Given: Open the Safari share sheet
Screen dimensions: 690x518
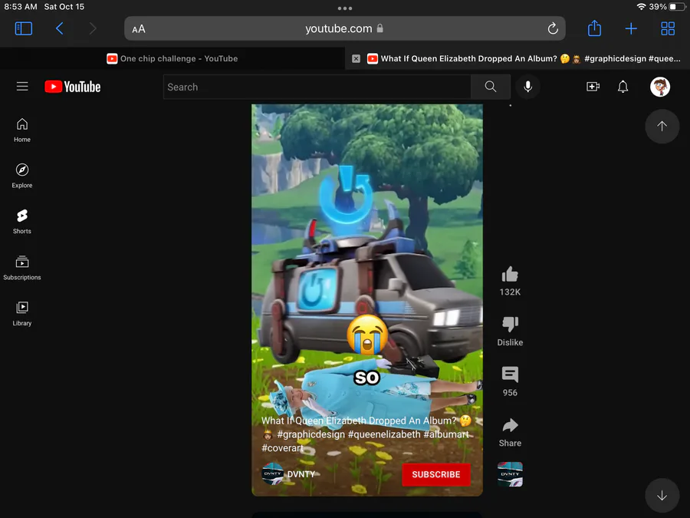Looking at the screenshot, I should coord(594,28).
